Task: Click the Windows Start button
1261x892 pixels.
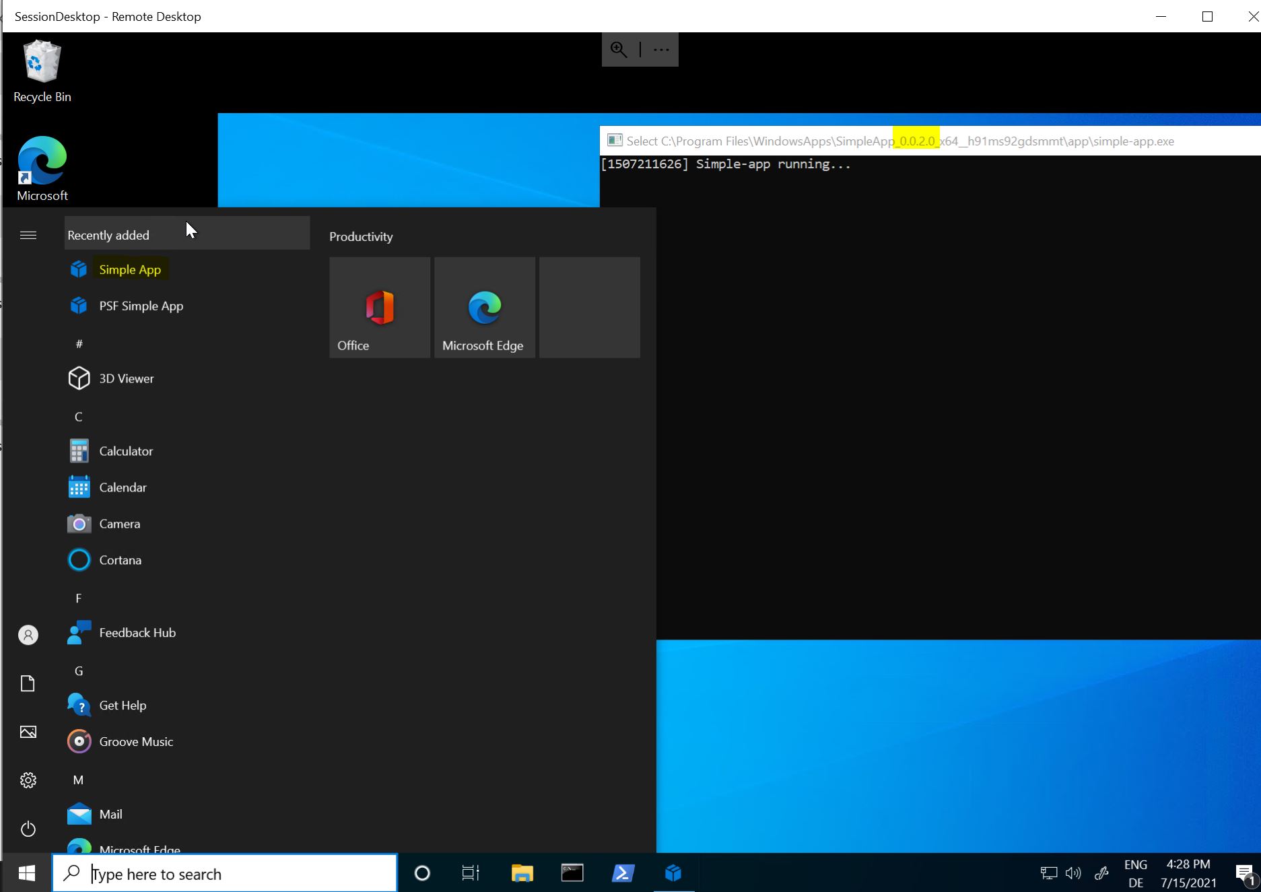Action: [27, 873]
